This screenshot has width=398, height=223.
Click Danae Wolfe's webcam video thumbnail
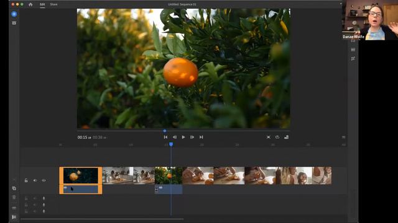point(370,20)
